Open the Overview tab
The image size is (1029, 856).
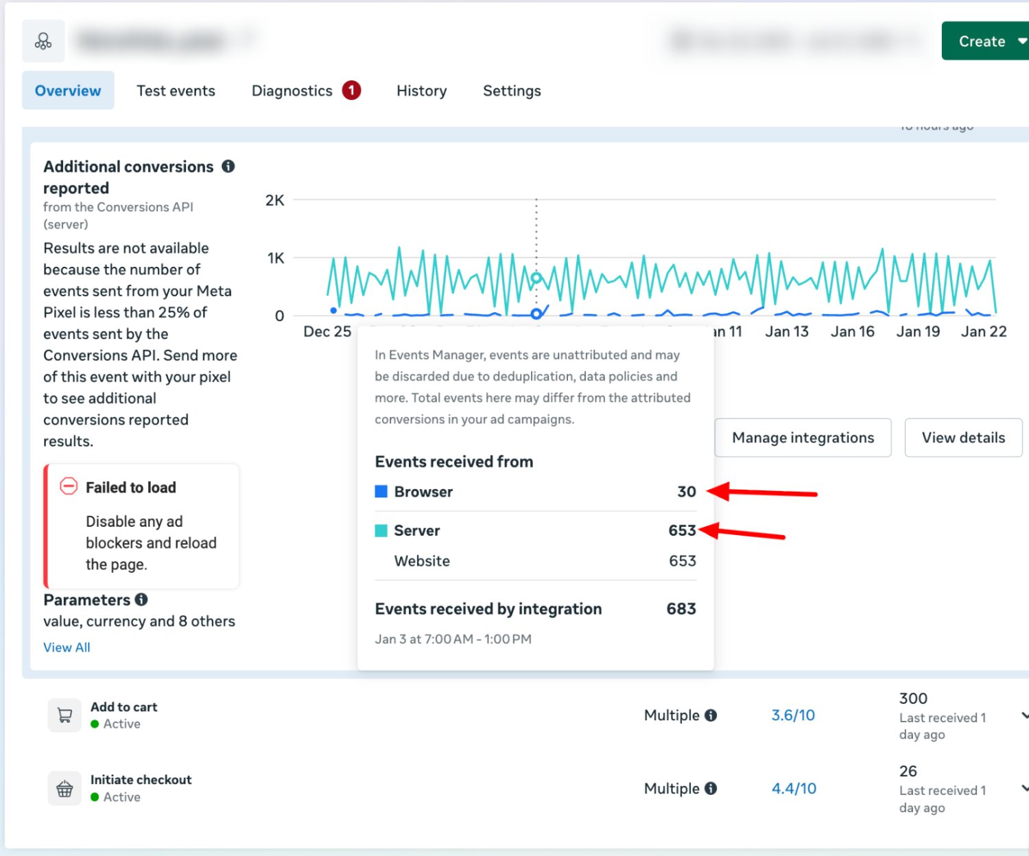coord(68,91)
